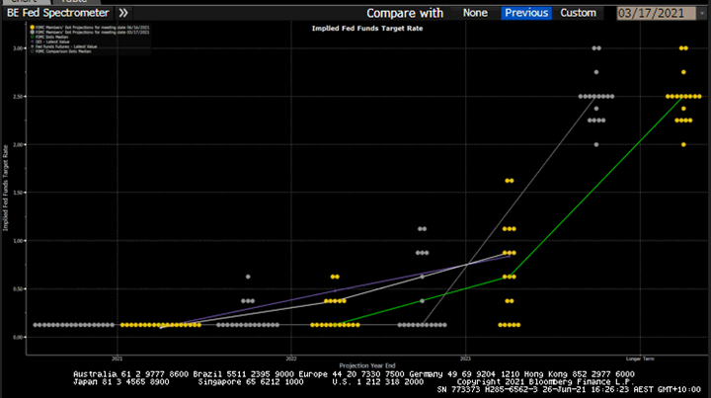Screen dimensions: 711x398
Task: Select the lone gray dot at 2.75
Action: (x=596, y=72)
